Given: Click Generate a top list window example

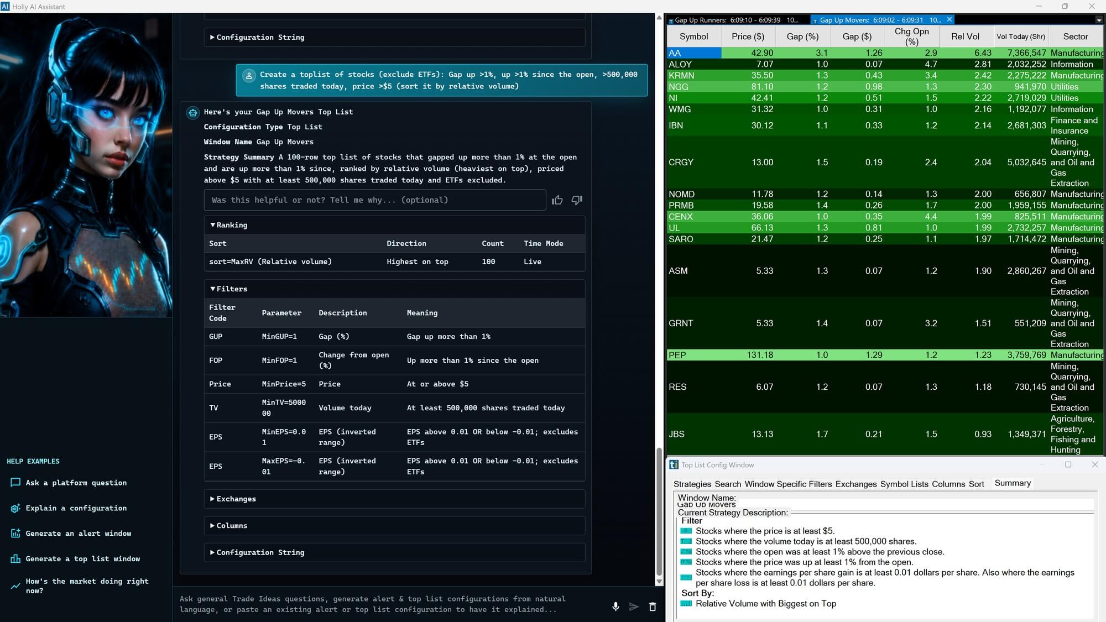Looking at the screenshot, I should [83, 559].
